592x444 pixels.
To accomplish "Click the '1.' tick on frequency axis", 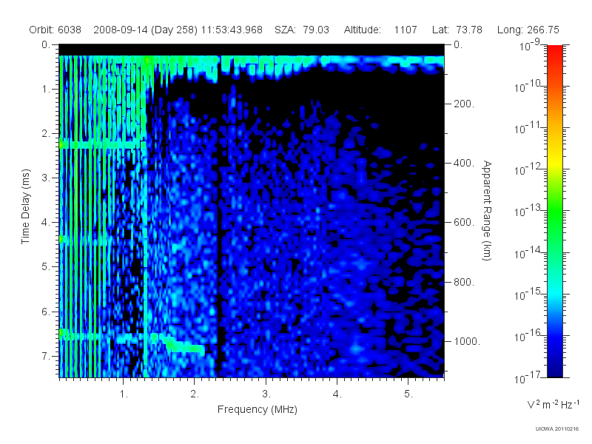I will coord(124,394).
